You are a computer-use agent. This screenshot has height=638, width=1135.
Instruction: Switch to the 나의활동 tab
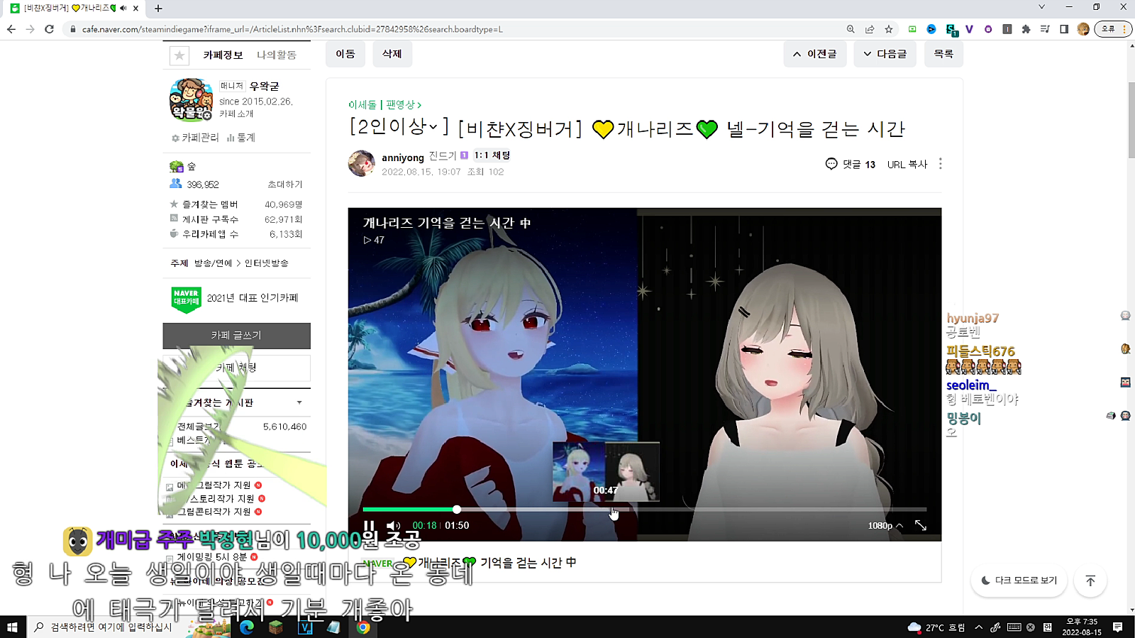point(277,55)
